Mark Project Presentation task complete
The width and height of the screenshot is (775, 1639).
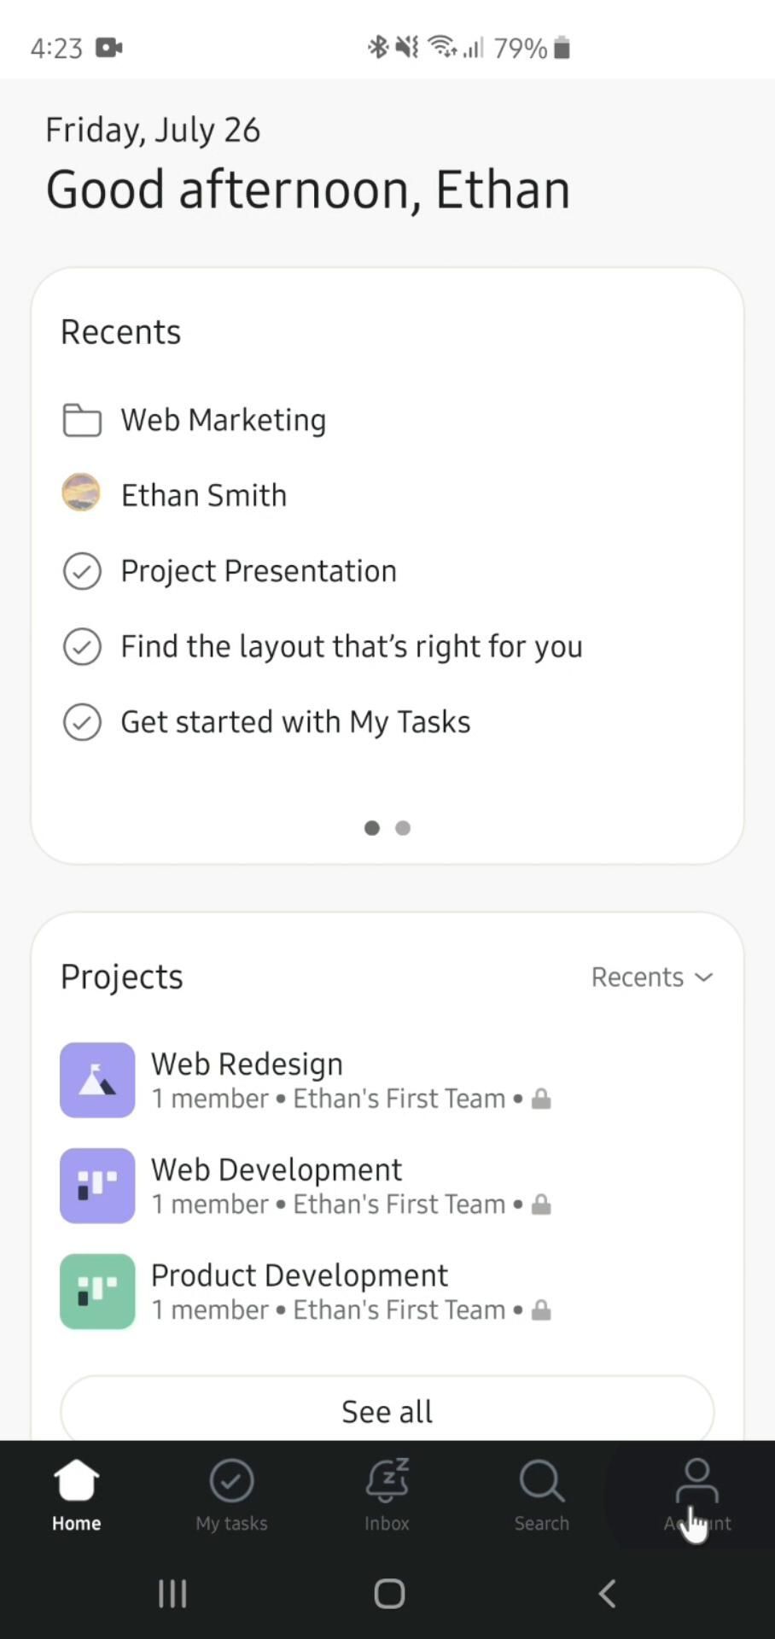[82, 571]
